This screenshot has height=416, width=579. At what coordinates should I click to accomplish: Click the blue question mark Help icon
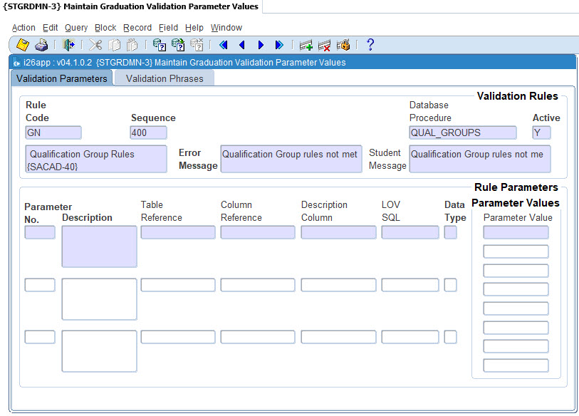[x=370, y=45]
